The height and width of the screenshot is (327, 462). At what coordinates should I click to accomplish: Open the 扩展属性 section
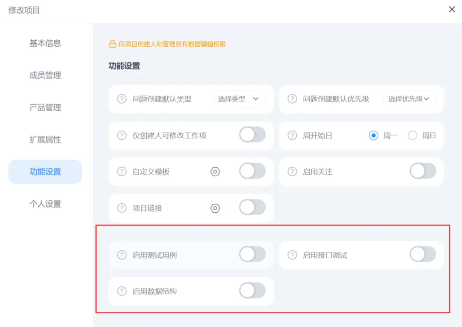click(x=45, y=140)
